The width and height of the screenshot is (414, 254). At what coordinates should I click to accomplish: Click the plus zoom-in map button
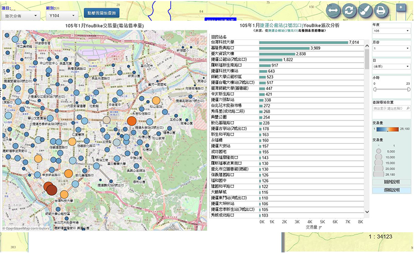click(x=401, y=8)
